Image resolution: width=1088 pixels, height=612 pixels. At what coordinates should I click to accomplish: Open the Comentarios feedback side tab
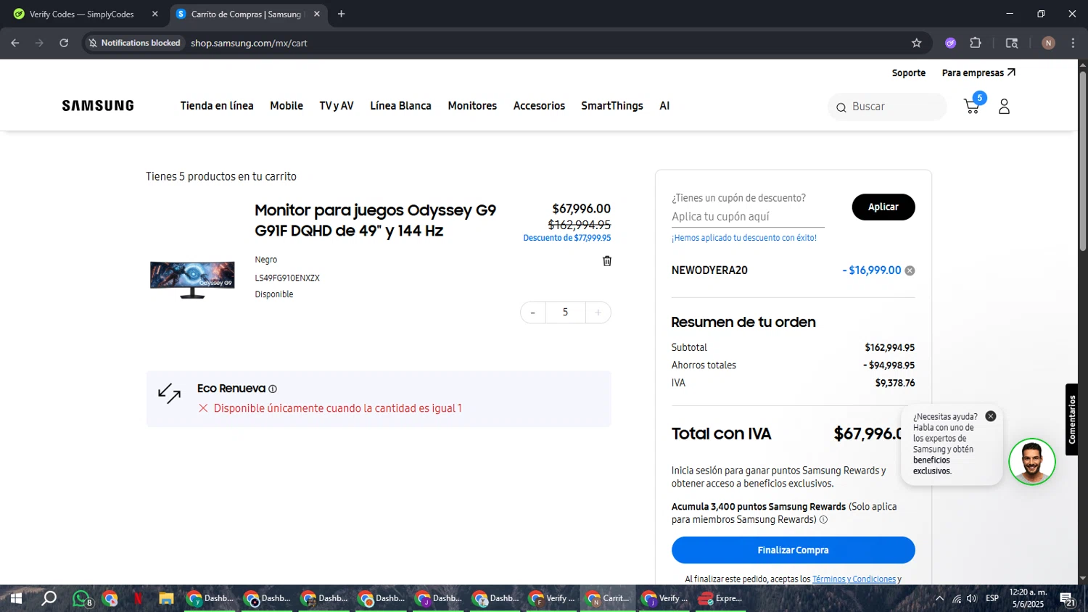1072,419
